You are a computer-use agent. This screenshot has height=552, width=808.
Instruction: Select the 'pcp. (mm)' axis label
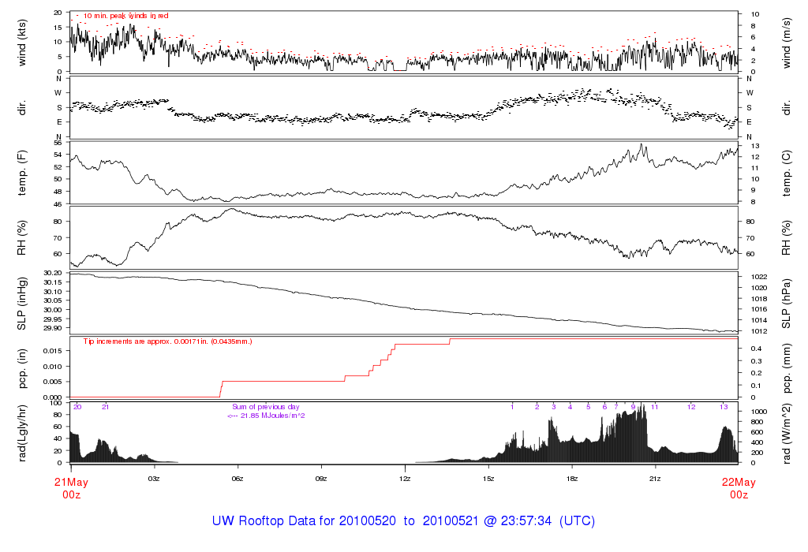coord(786,369)
